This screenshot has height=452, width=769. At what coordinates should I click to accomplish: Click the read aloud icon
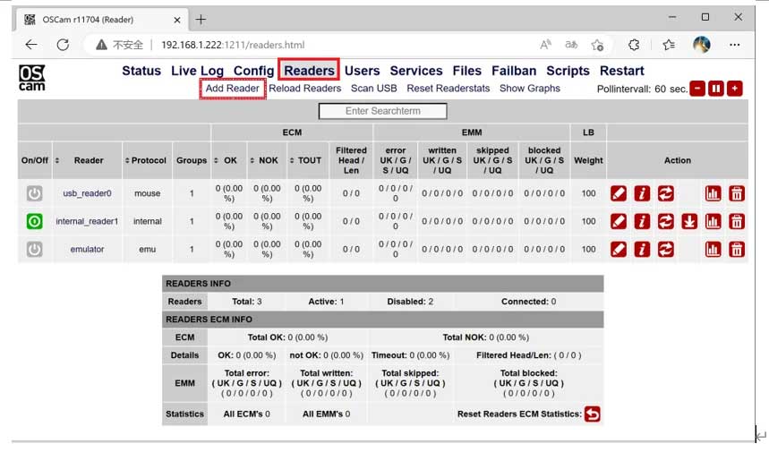coord(545,45)
